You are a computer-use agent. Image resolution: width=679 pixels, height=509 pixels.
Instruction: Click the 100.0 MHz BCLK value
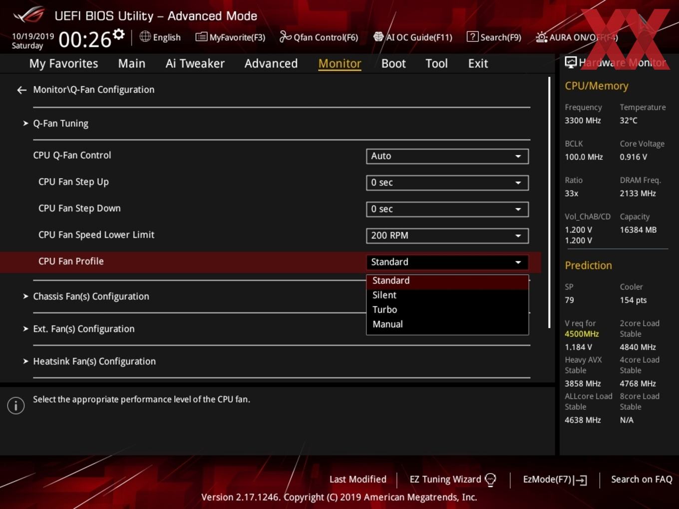(584, 157)
